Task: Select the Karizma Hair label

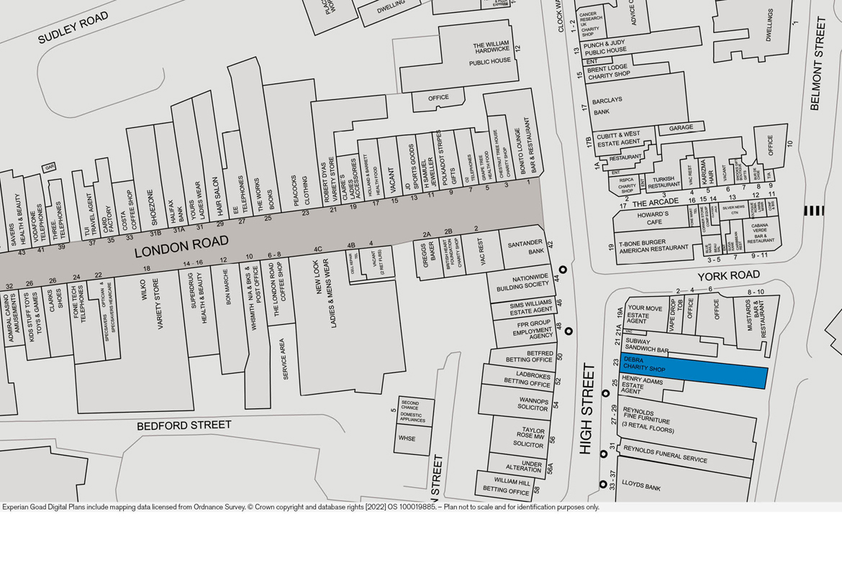Action: pos(706,172)
